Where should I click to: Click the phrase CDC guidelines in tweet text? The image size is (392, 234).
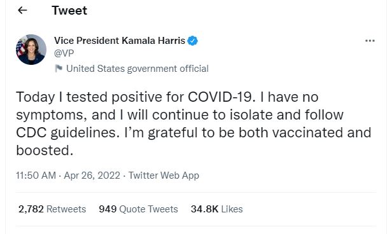tap(67, 133)
